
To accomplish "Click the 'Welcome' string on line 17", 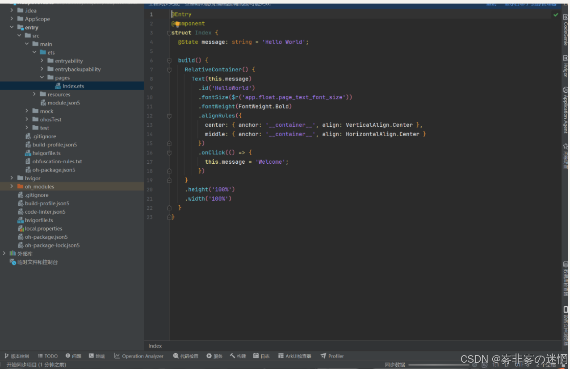I will 270,162.
